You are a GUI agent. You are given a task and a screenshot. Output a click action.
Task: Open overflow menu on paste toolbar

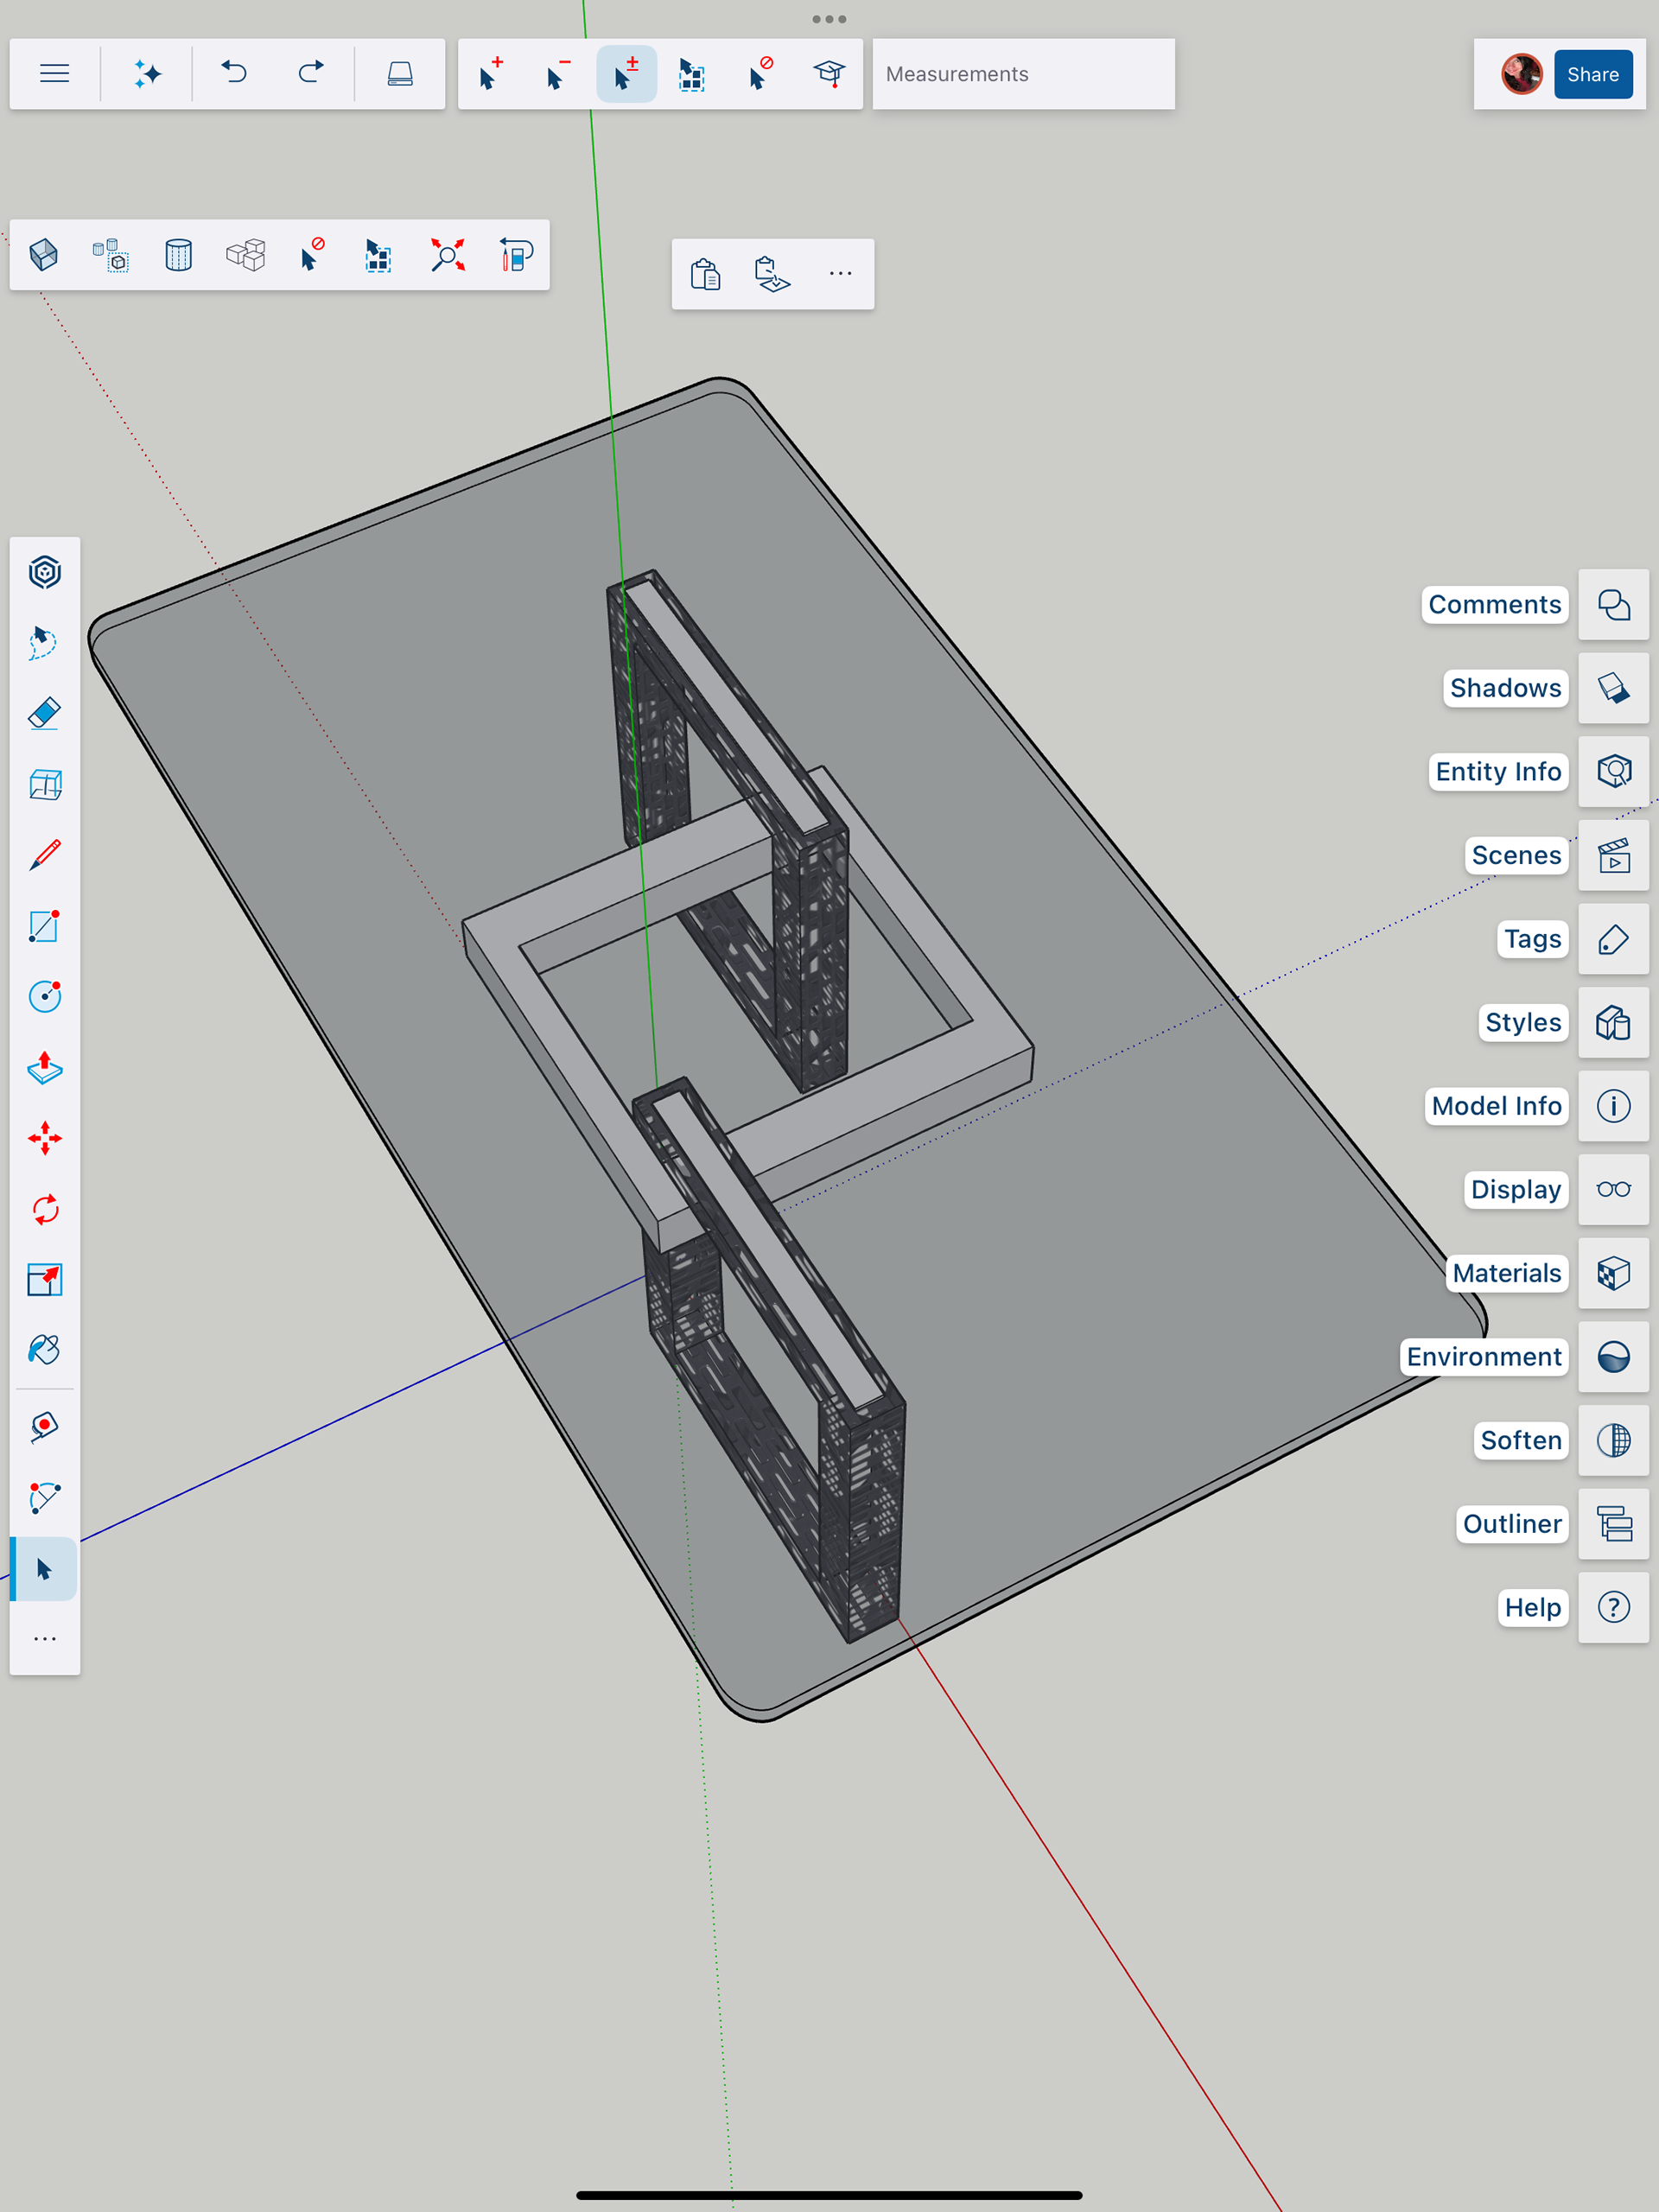(x=840, y=274)
